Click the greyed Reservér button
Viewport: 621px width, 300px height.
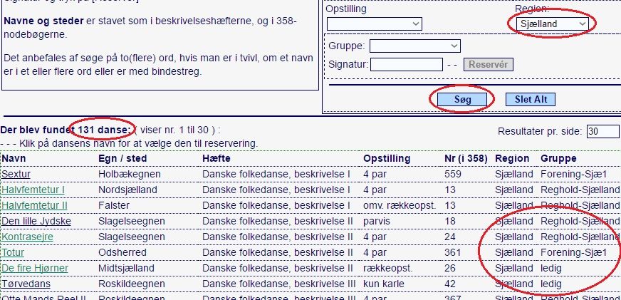coord(489,64)
